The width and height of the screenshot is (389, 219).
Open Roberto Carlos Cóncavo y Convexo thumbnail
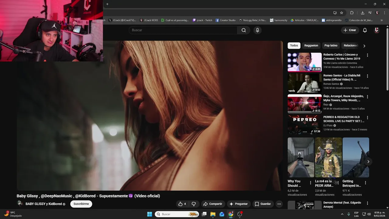click(305, 62)
